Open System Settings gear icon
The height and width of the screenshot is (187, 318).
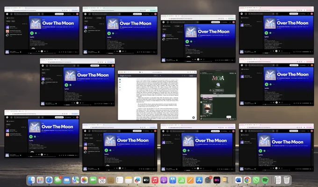(208, 180)
